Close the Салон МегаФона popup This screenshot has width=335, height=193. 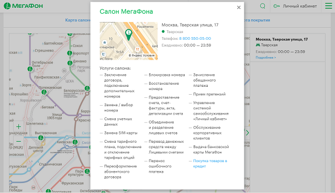point(239,7)
